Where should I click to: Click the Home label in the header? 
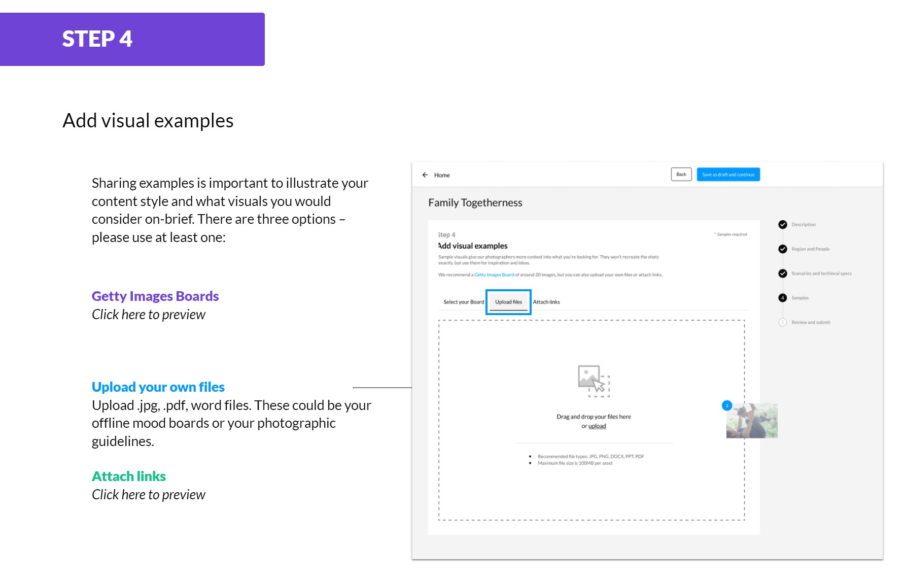coord(442,175)
